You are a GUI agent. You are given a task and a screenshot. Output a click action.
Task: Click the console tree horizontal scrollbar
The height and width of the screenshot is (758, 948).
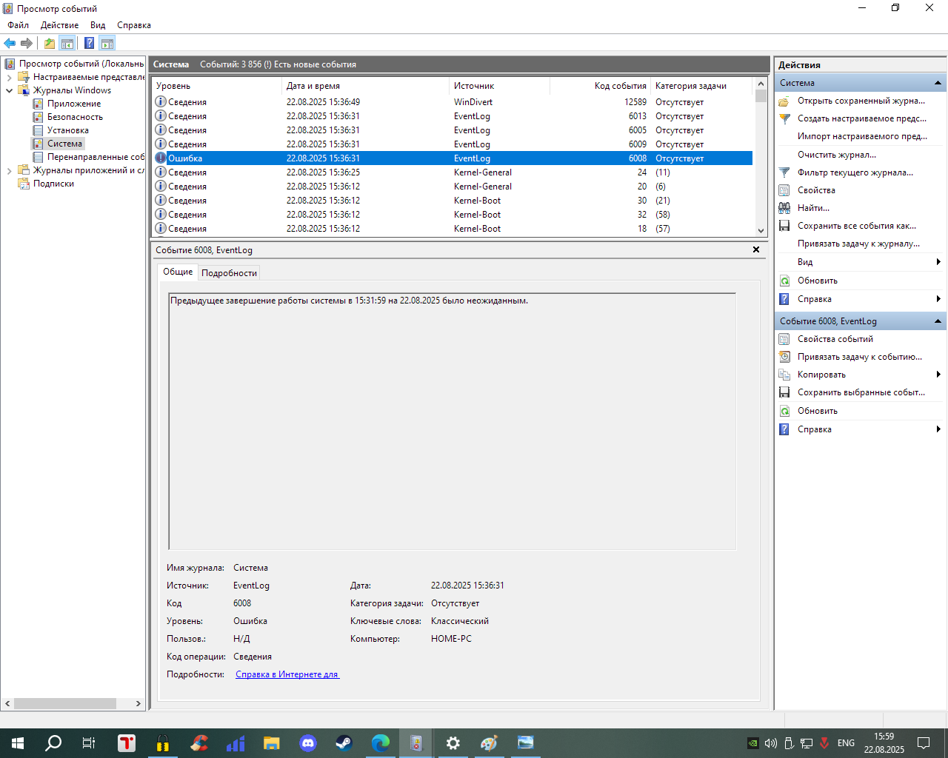(x=73, y=703)
